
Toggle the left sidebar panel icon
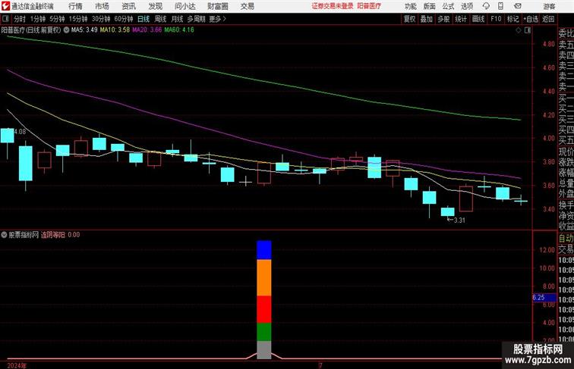tap(5, 19)
